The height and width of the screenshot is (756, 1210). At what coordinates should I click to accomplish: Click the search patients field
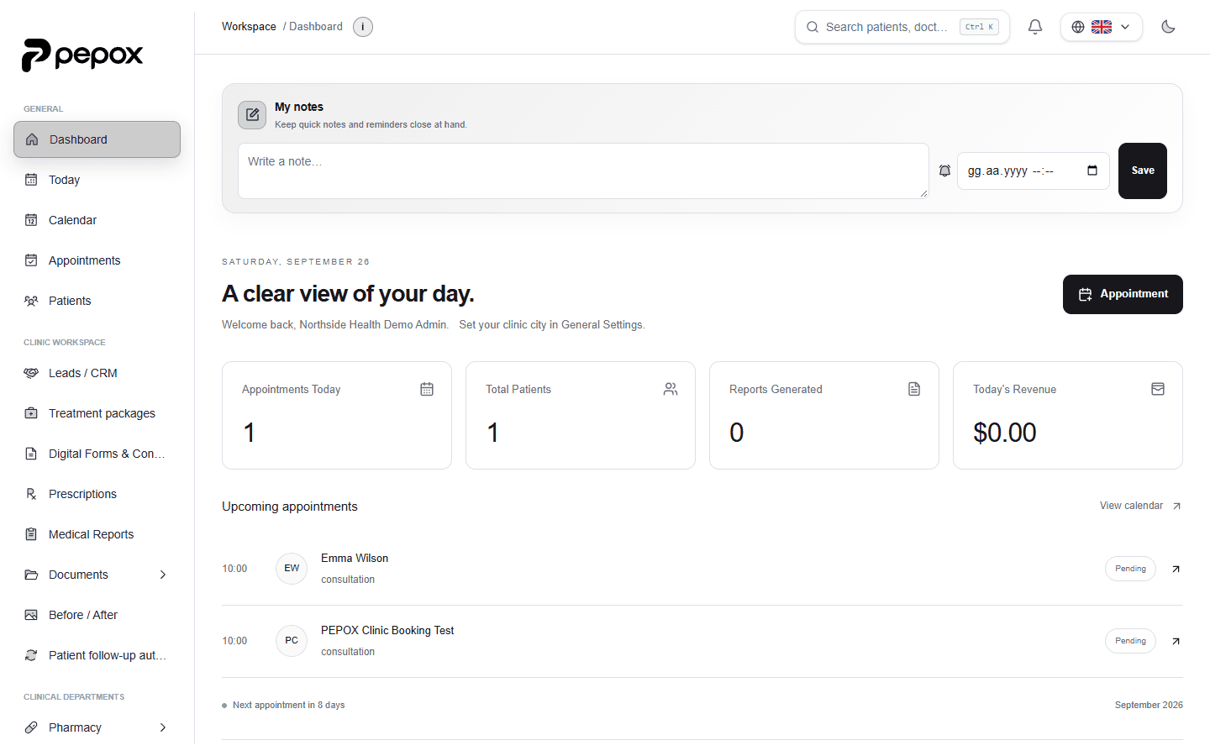coord(902,27)
